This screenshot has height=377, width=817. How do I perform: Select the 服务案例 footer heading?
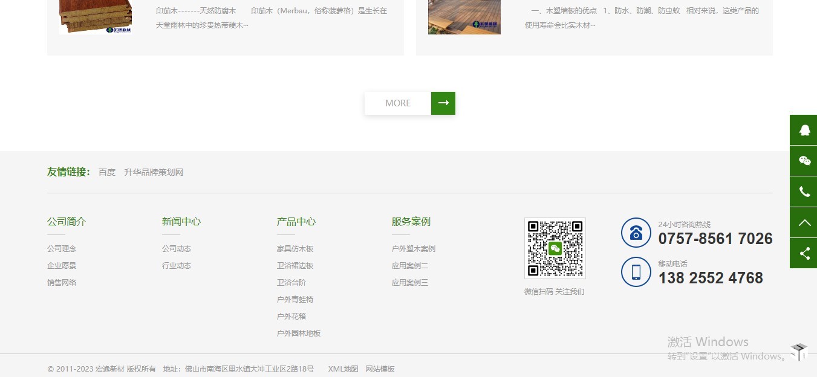click(x=411, y=222)
